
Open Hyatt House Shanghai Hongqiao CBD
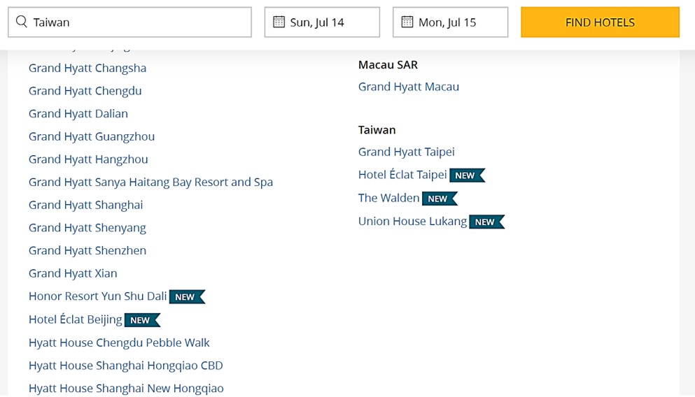tap(125, 366)
